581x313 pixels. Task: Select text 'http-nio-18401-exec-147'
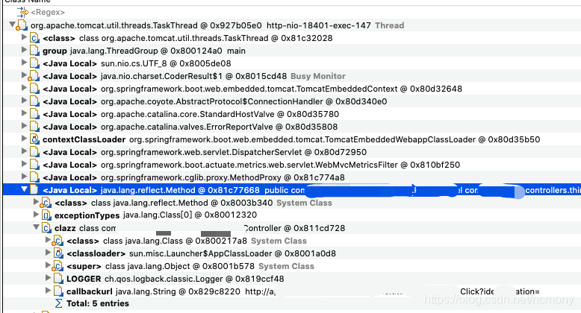(319, 25)
